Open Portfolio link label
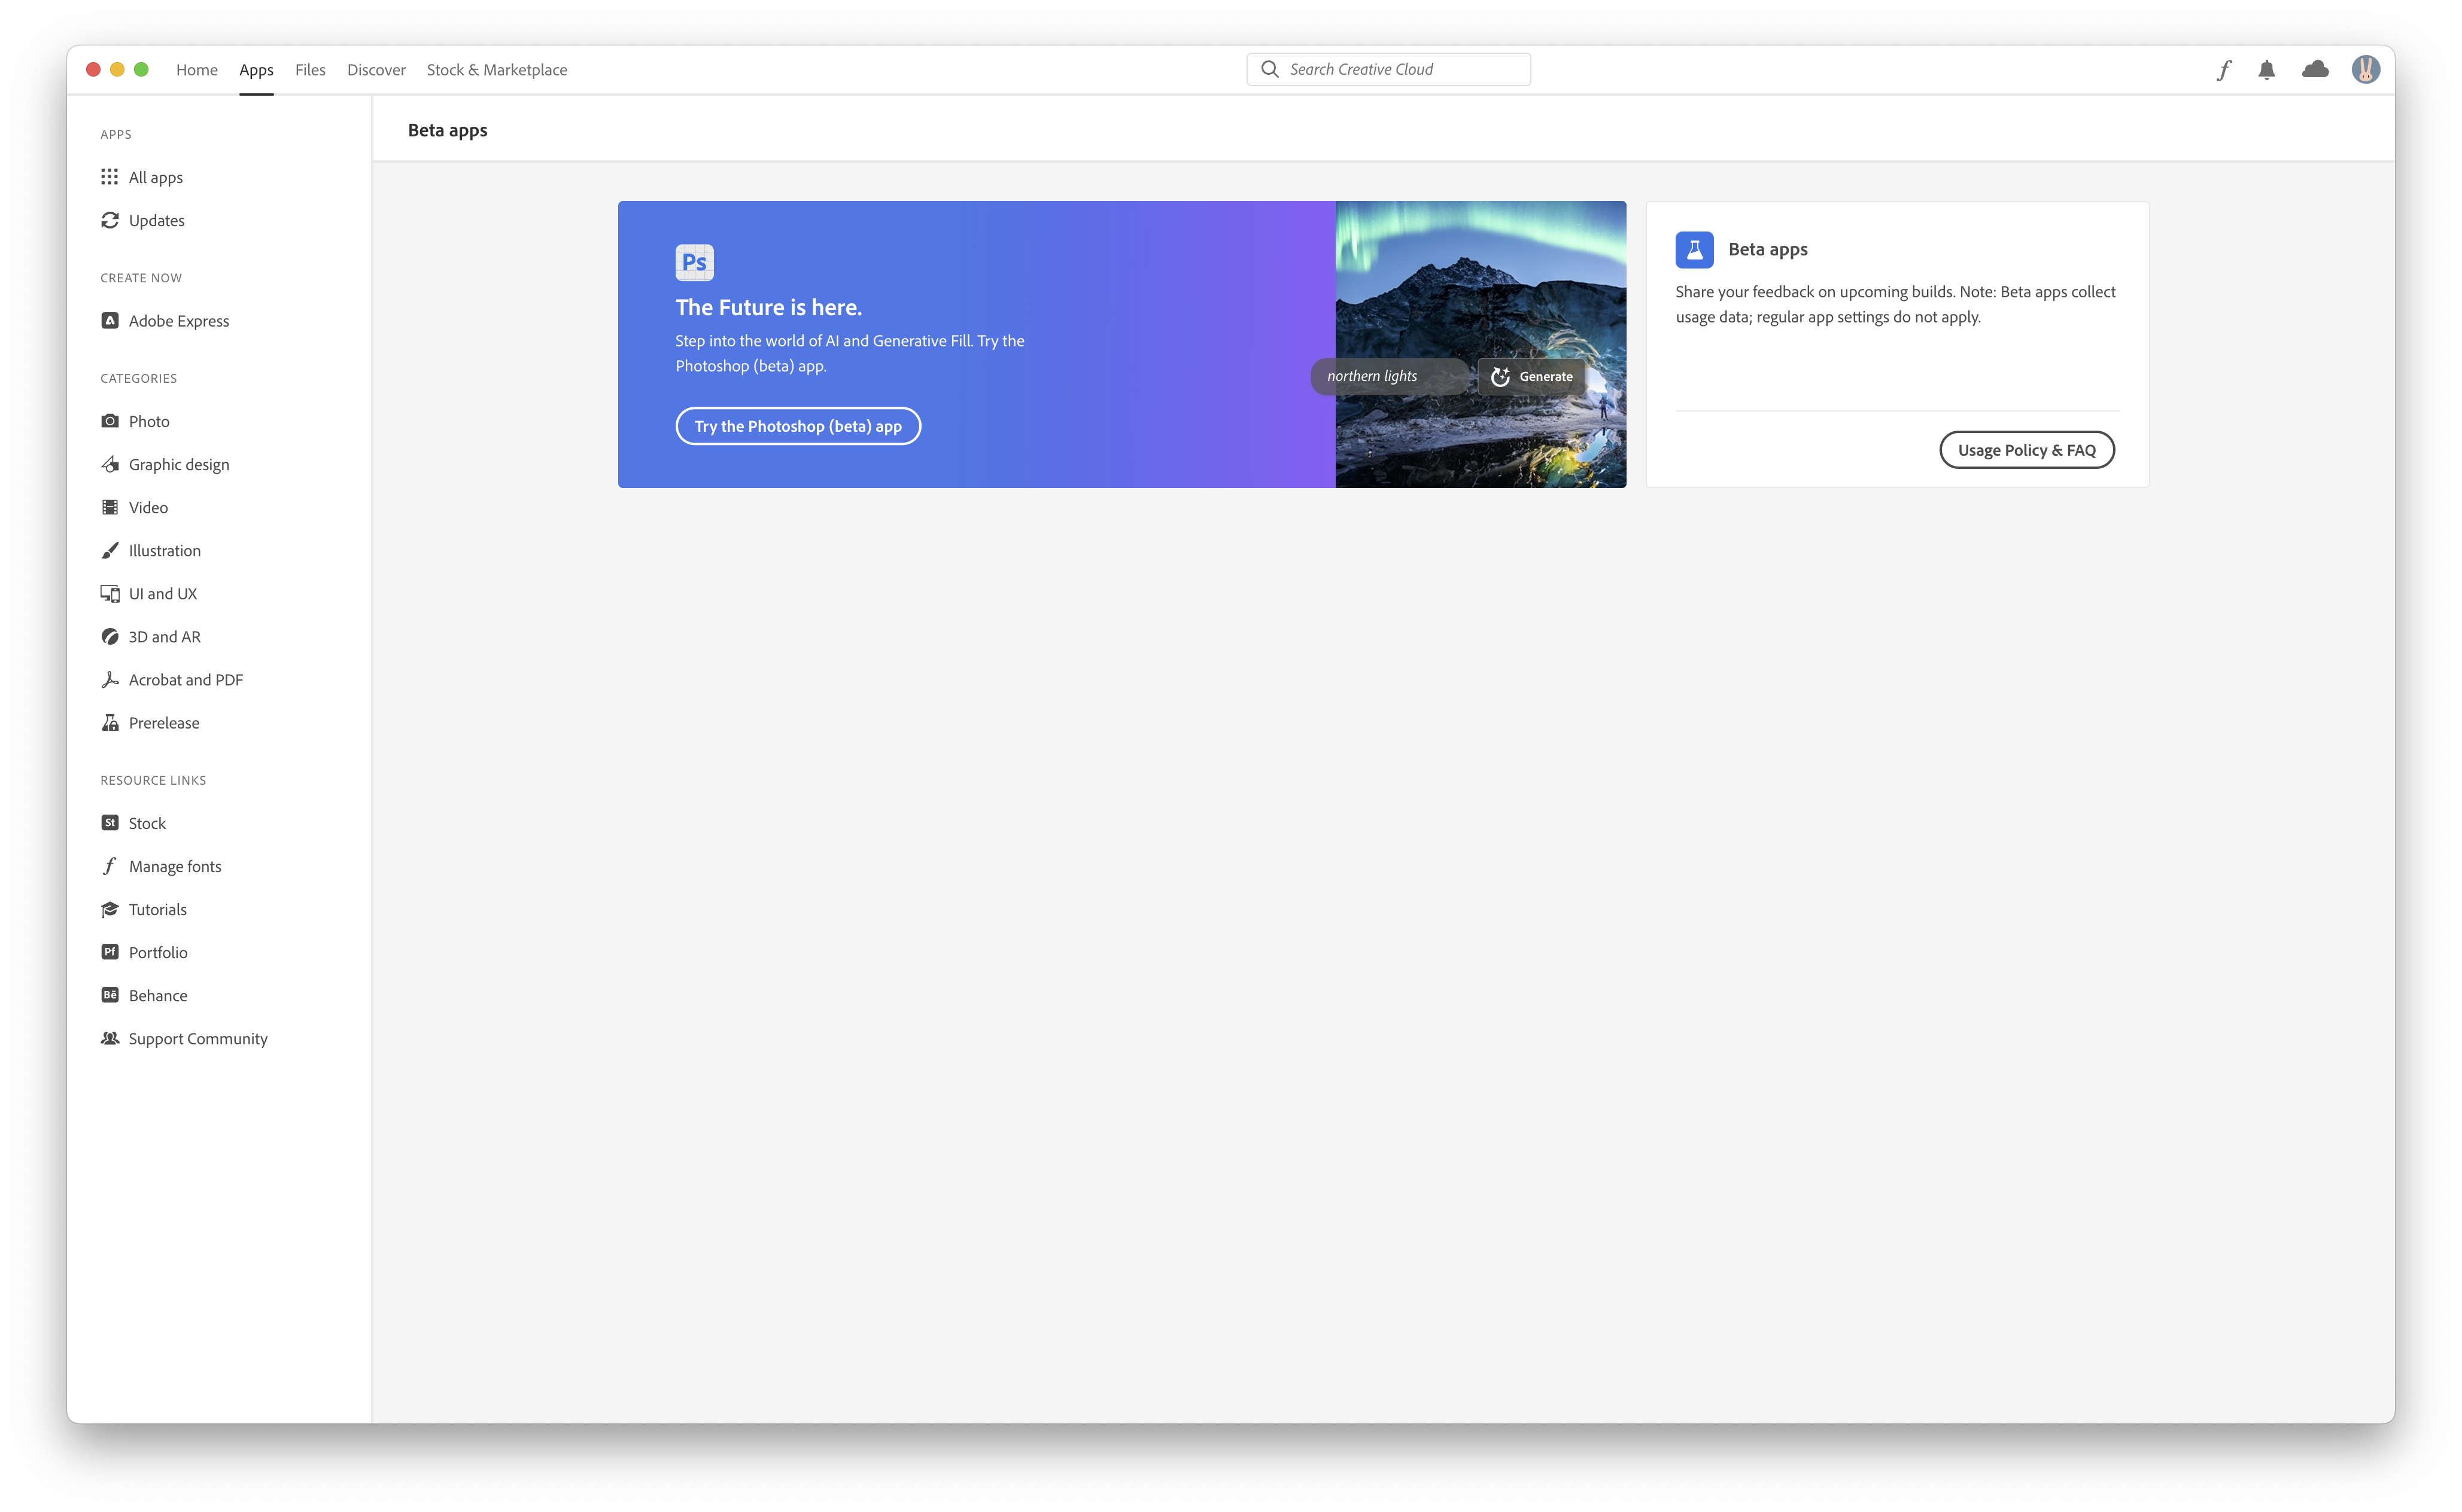Screen dimensions: 2462x1512 point(158,952)
